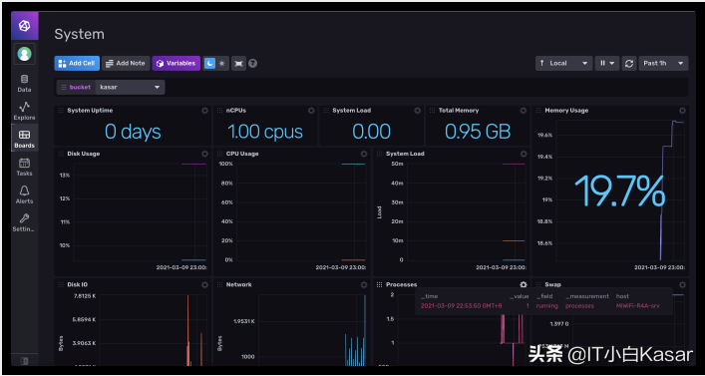The width and height of the screenshot is (705, 376).
Task: Switch to light mode sun toggle
Action: 222,64
